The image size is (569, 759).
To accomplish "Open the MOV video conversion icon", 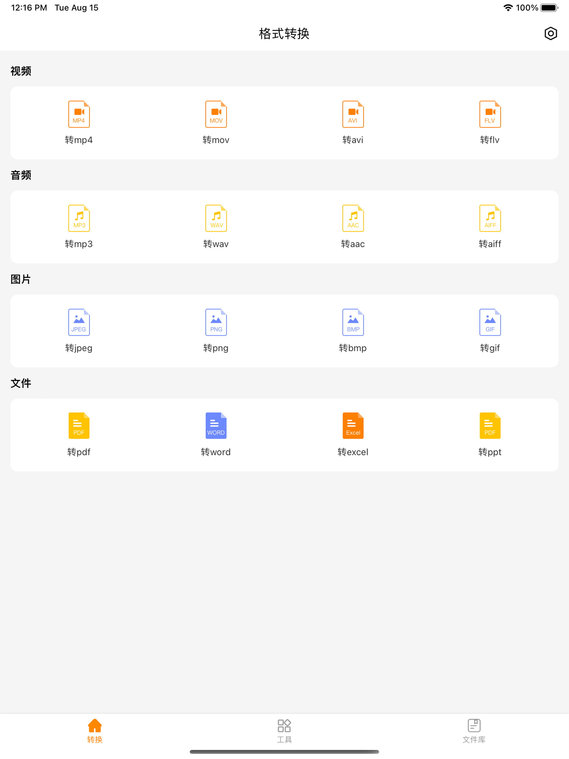I will pyautogui.click(x=216, y=114).
